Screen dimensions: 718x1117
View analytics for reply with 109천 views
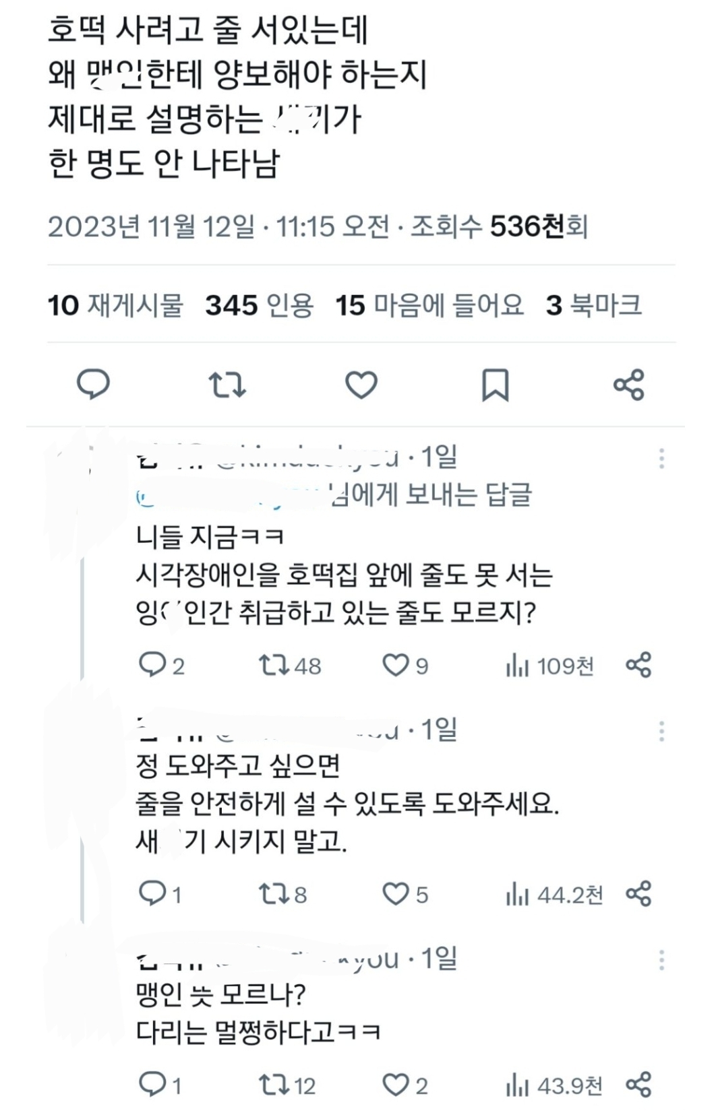click(549, 666)
